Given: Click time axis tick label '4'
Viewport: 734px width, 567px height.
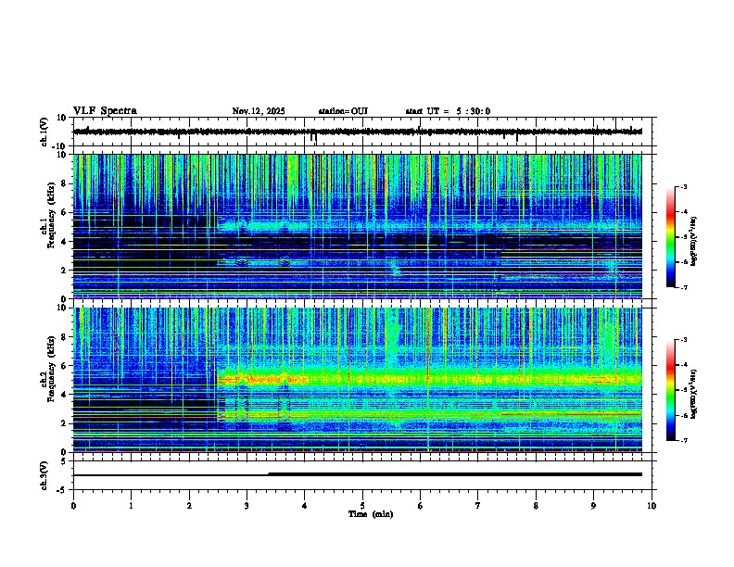Looking at the screenshot, I should pos(305,506).
